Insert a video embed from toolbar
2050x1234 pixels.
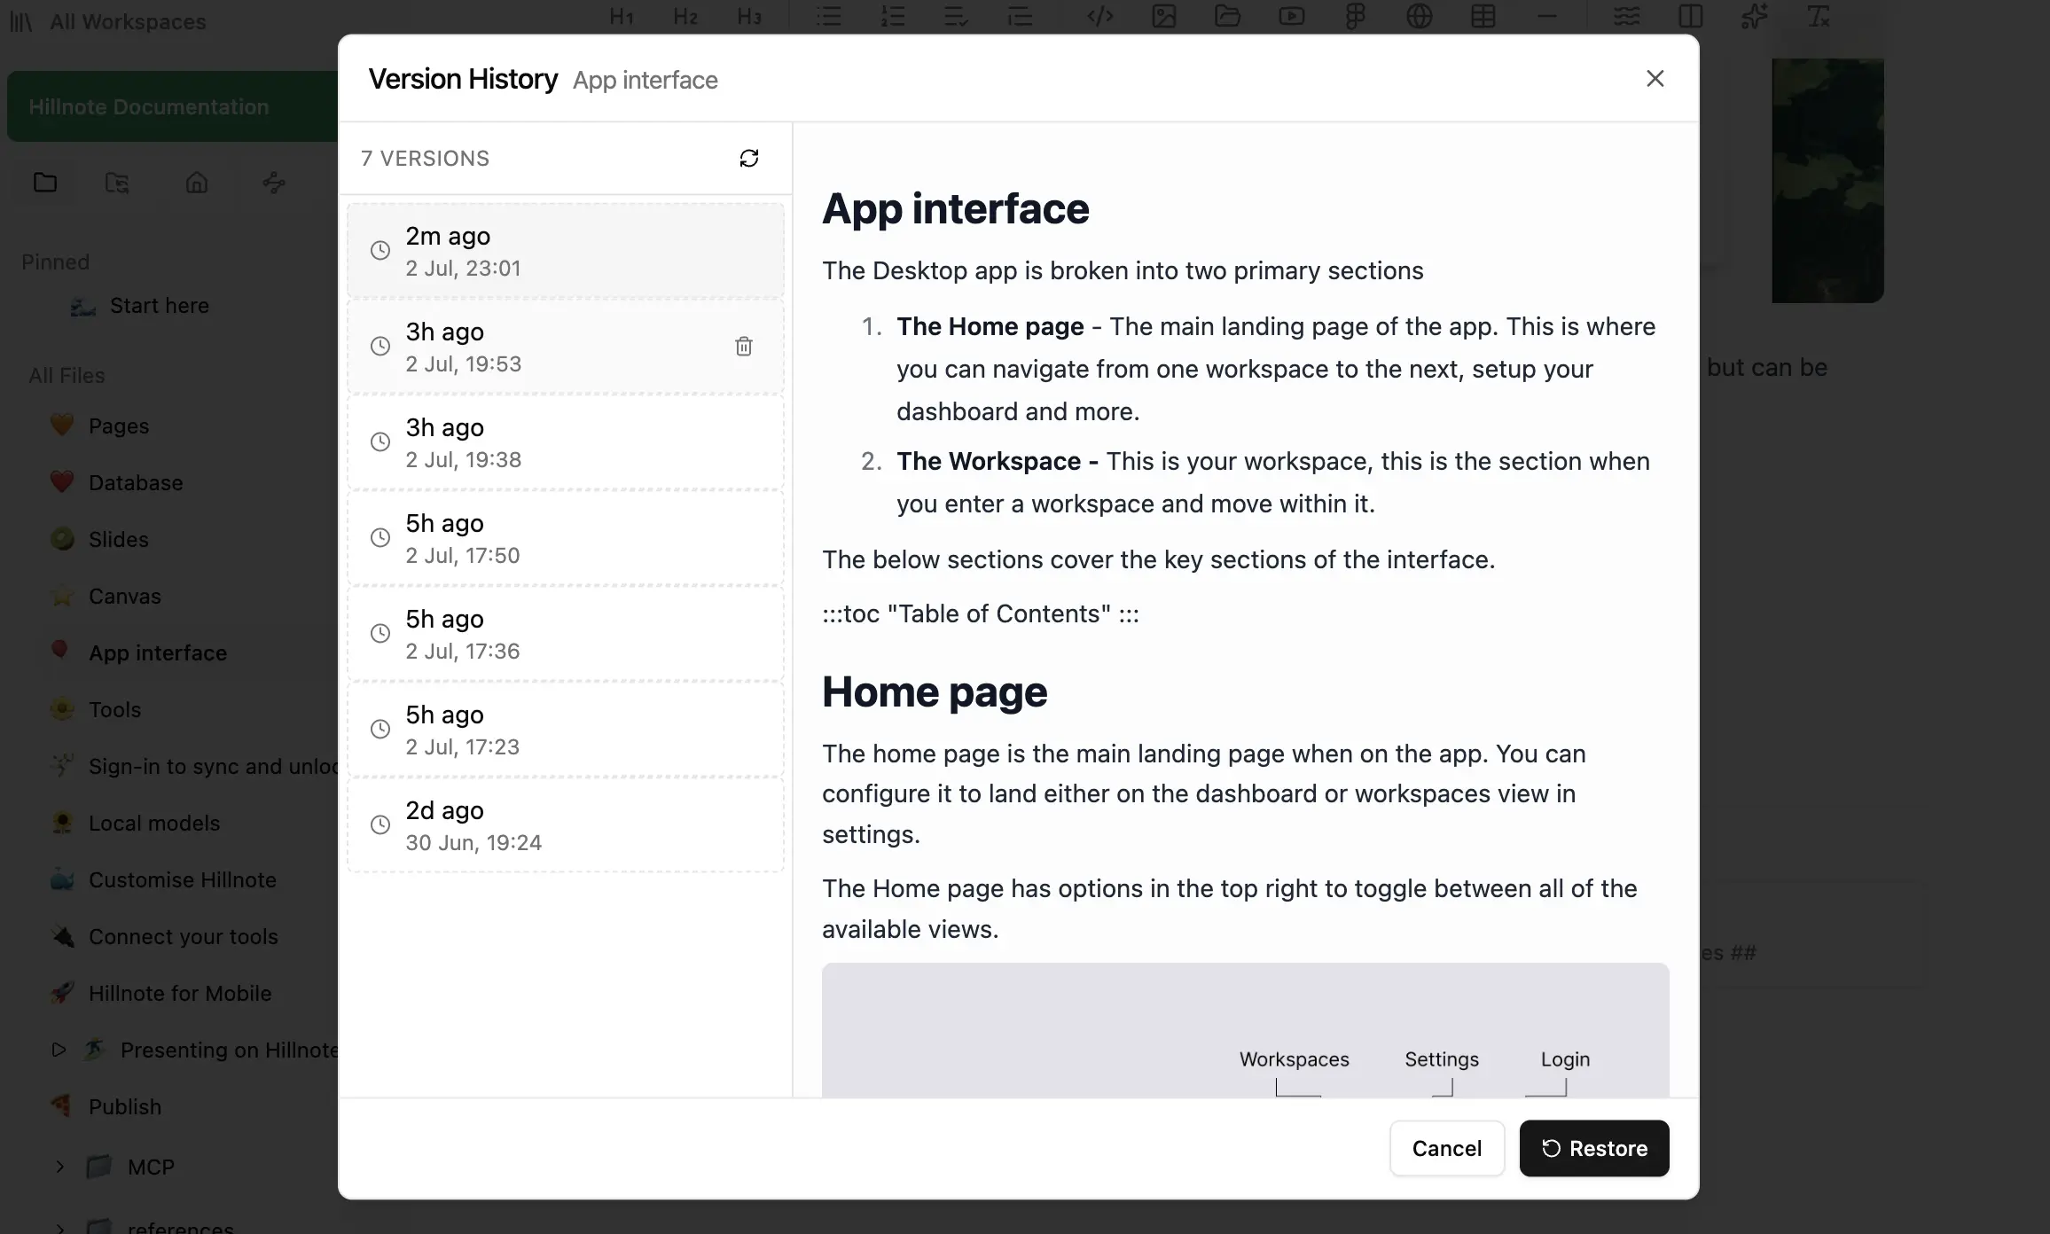1291,16
